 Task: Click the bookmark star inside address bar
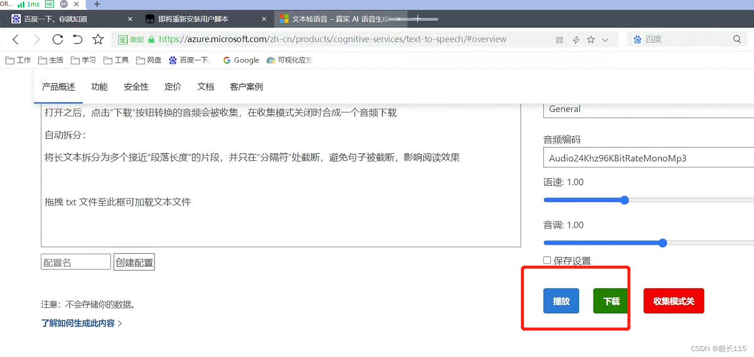tap(591, 40)
